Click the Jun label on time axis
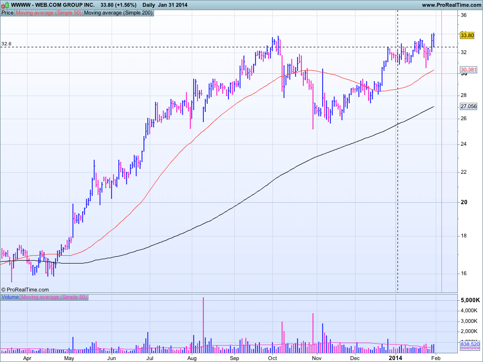 coord(112,359)
